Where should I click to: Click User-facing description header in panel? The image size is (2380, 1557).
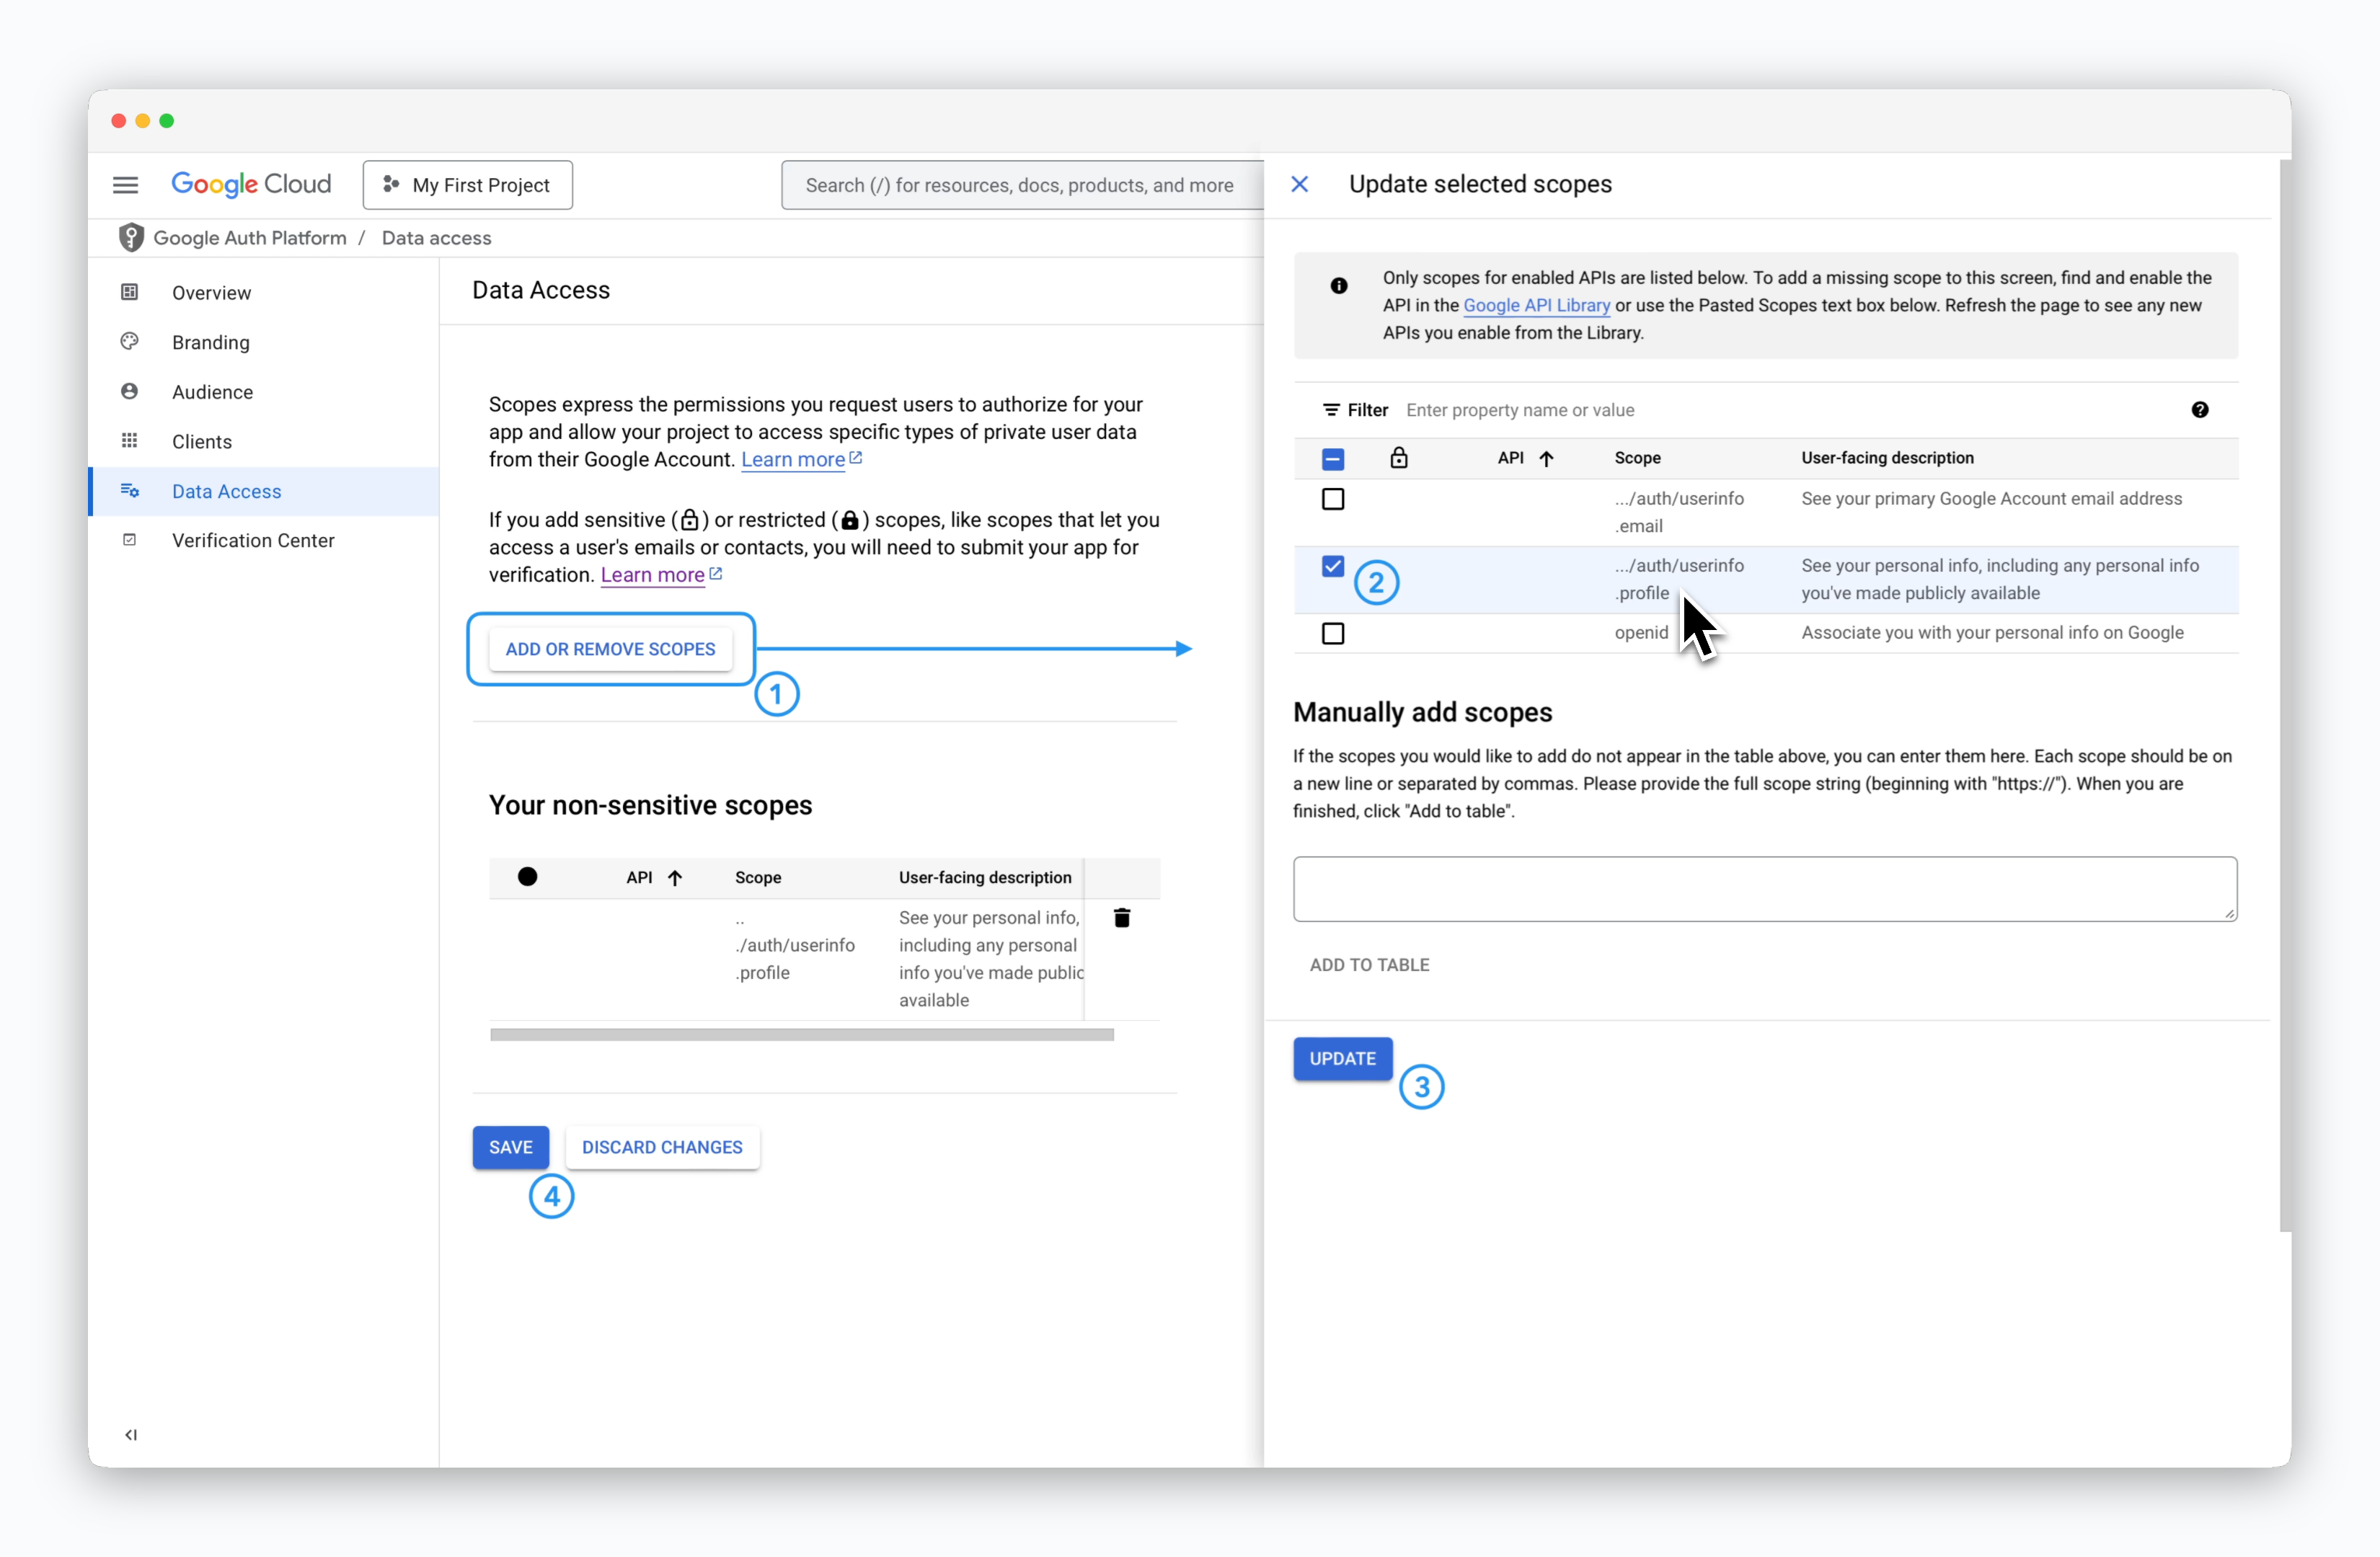coord(1887,458)
